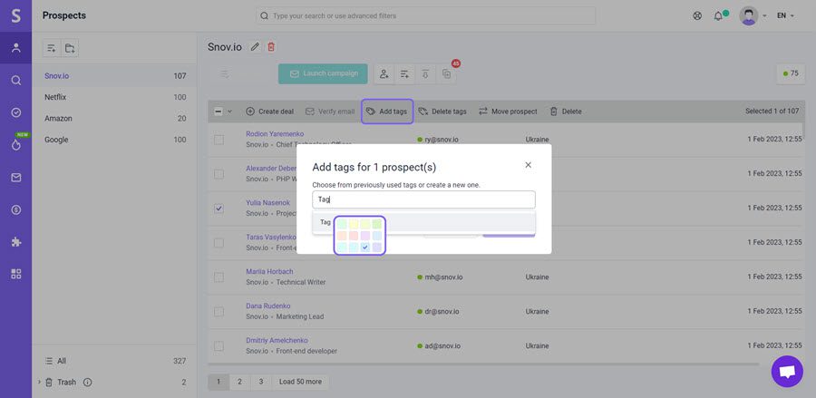Open the Snov.io prospect list
Image resolution: width=816 pixels, height=398 pixels.
click(x=114, y=76)
